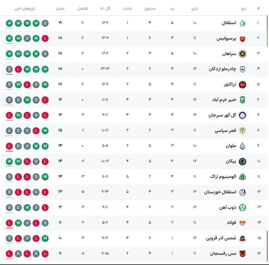Open Aluminium Arak via its green logo
The image size is (269, 265).
[242, 176]
